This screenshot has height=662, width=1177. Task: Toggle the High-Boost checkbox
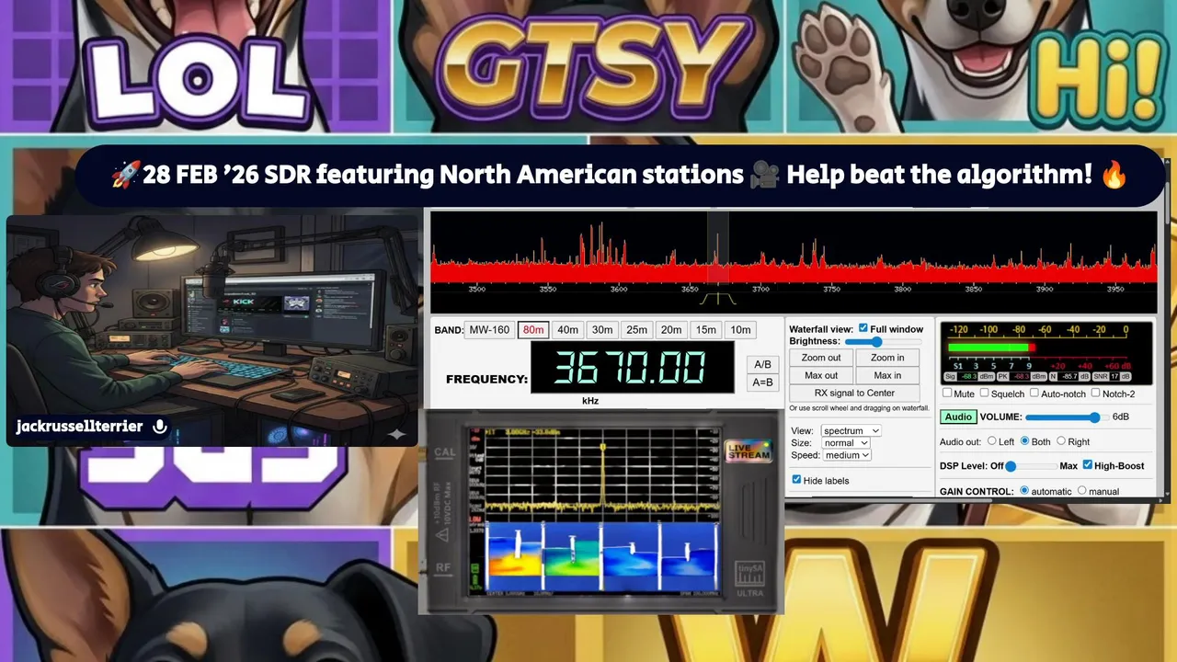1088,465
